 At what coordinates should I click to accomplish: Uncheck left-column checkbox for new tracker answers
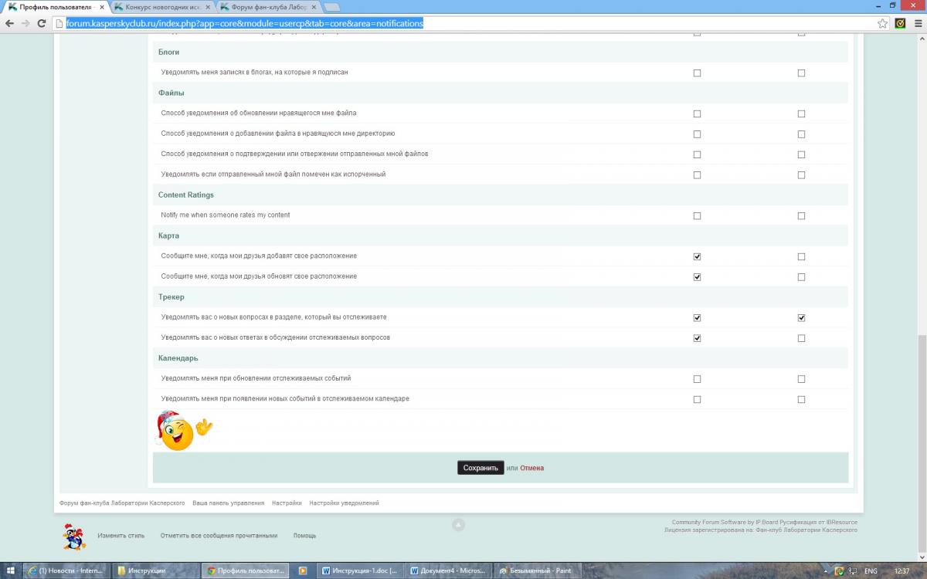(x=697, y=338)
